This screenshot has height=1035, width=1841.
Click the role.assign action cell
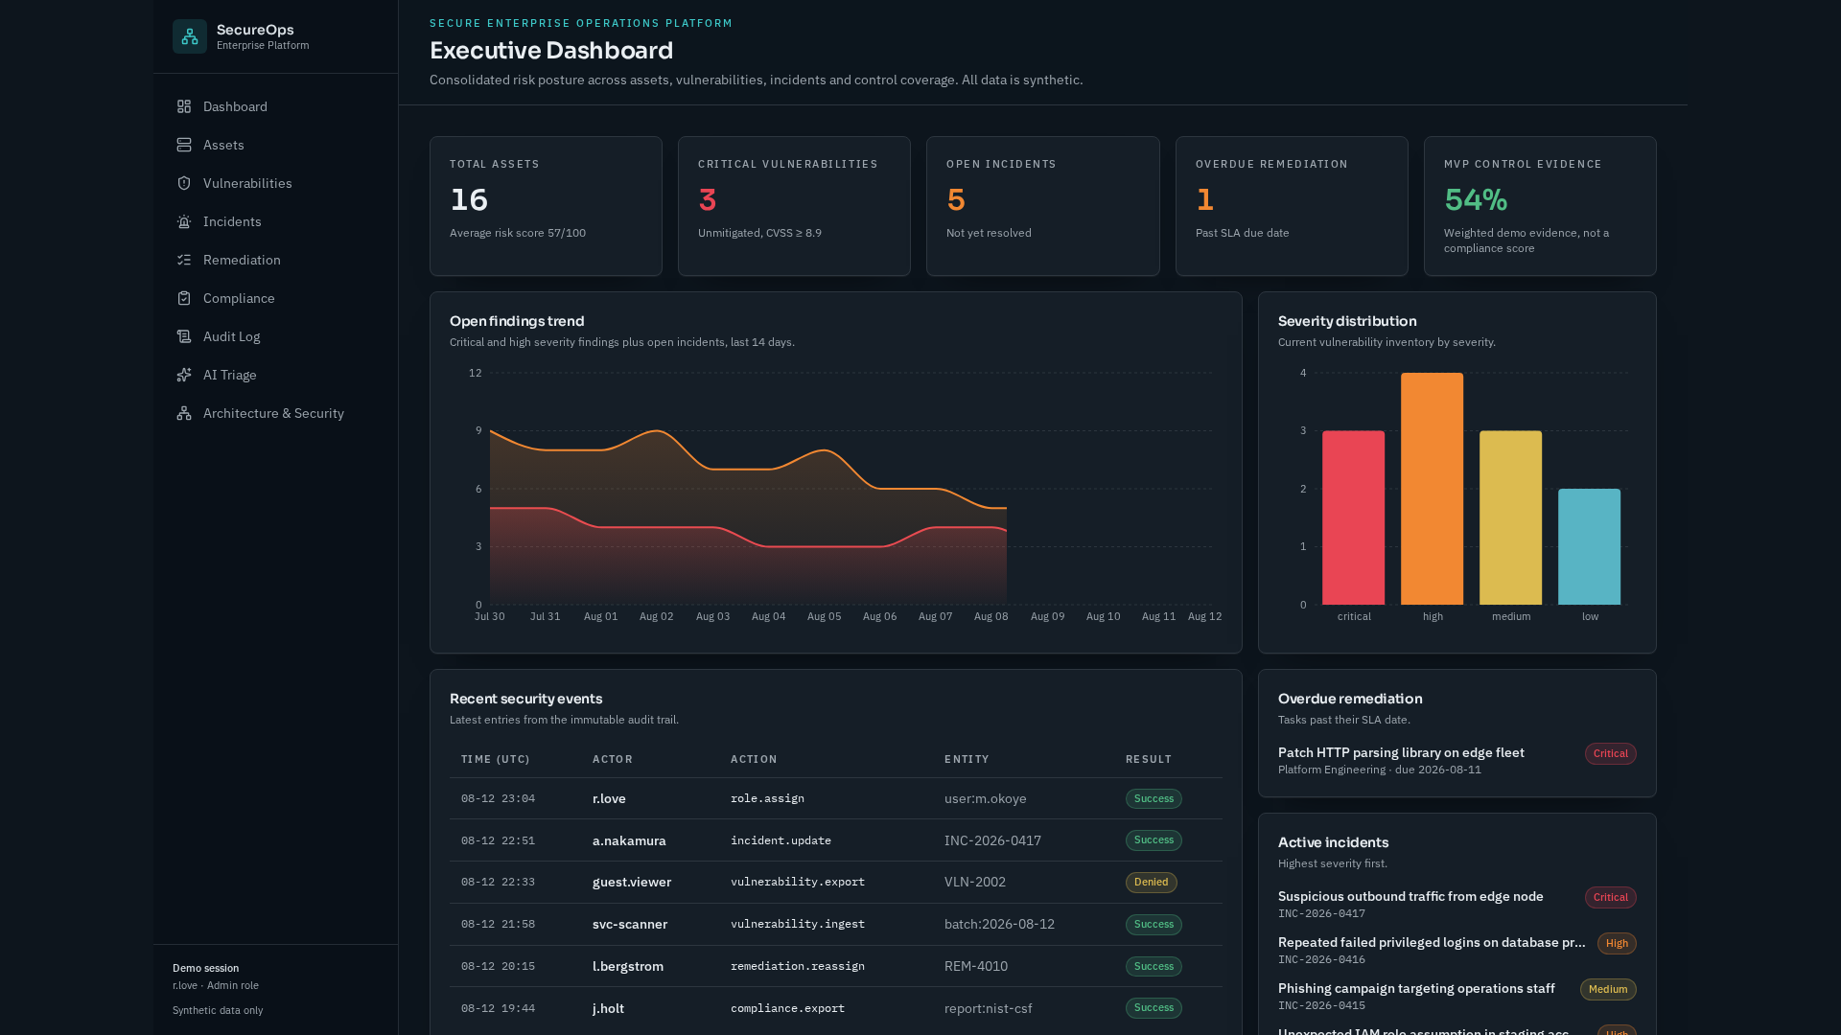coord(767,798)
